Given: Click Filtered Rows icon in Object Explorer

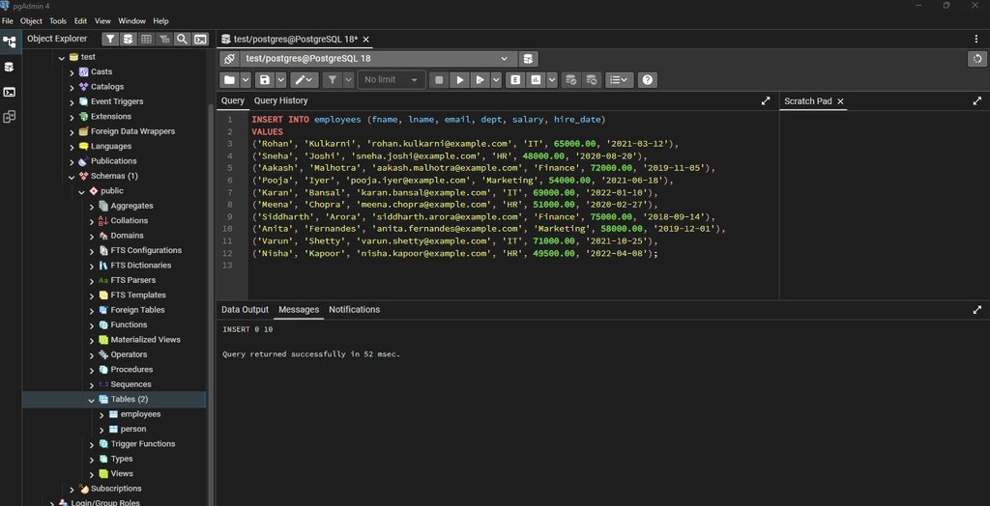Looking at the screenshot, I should (x=164, y=40).
